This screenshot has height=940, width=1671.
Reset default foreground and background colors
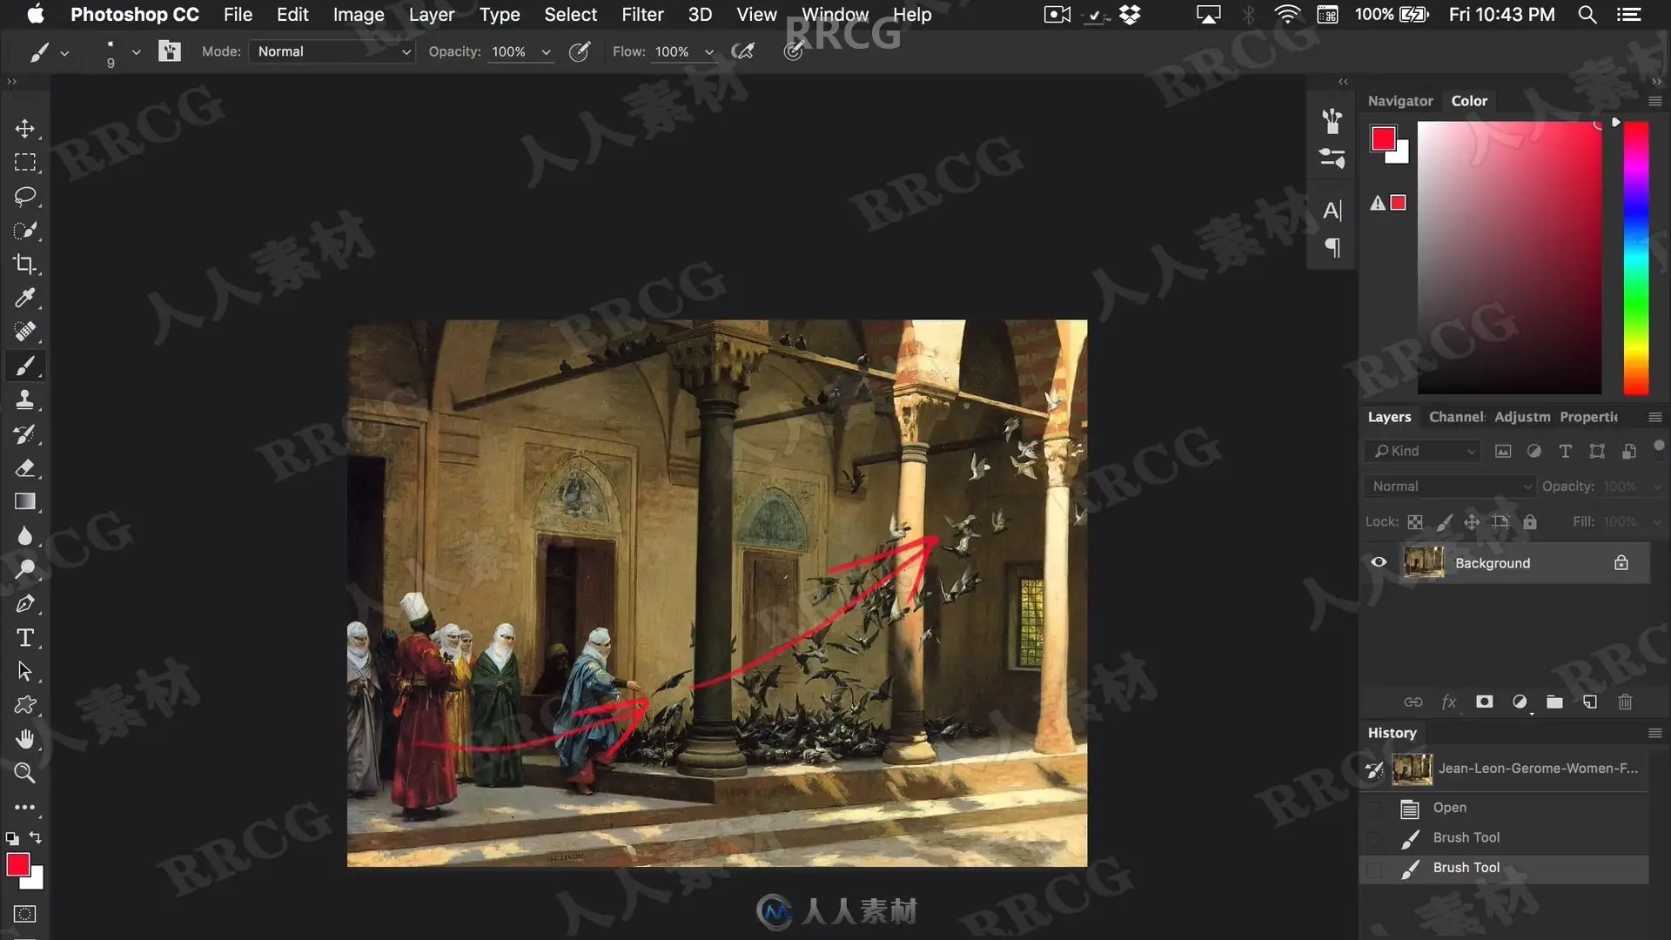[x=12, y=839]
